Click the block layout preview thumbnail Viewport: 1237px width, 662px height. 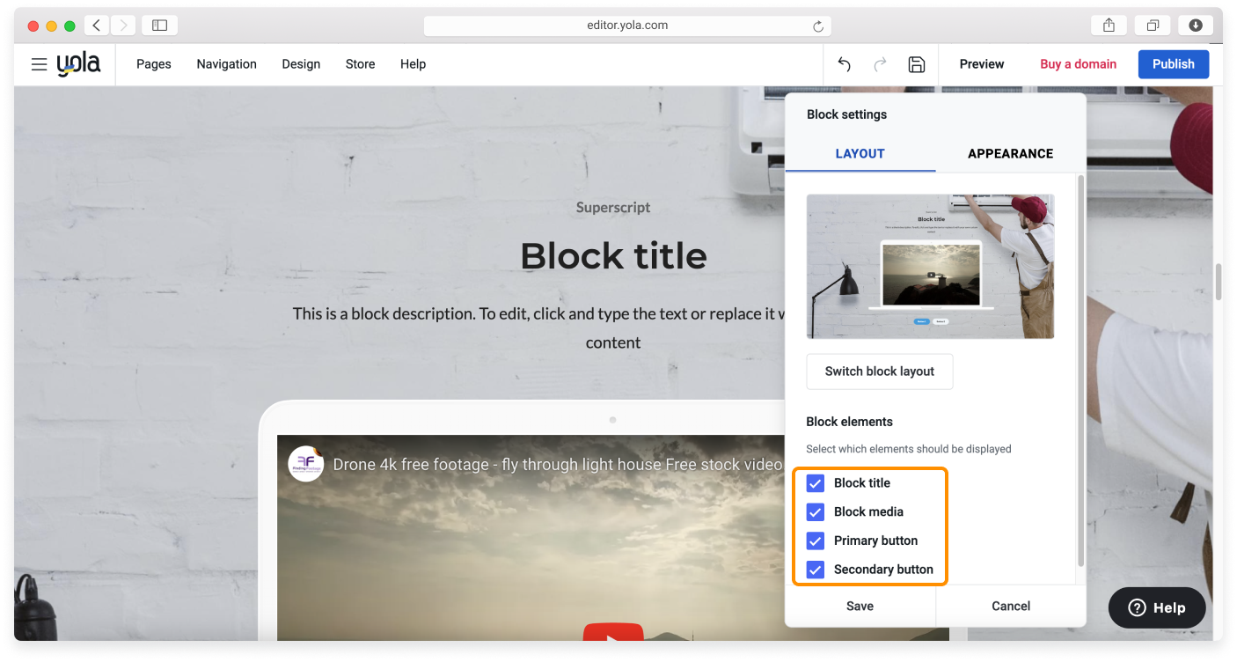930,266
